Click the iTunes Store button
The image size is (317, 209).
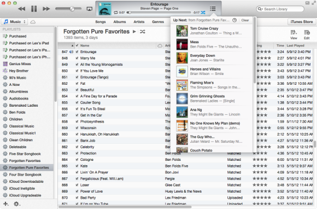[302, 22]
